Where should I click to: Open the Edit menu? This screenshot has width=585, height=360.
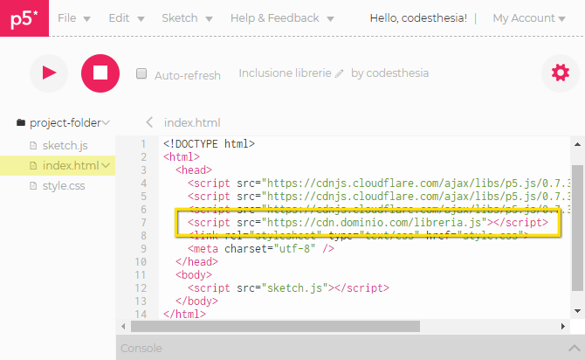pos(125,18)
